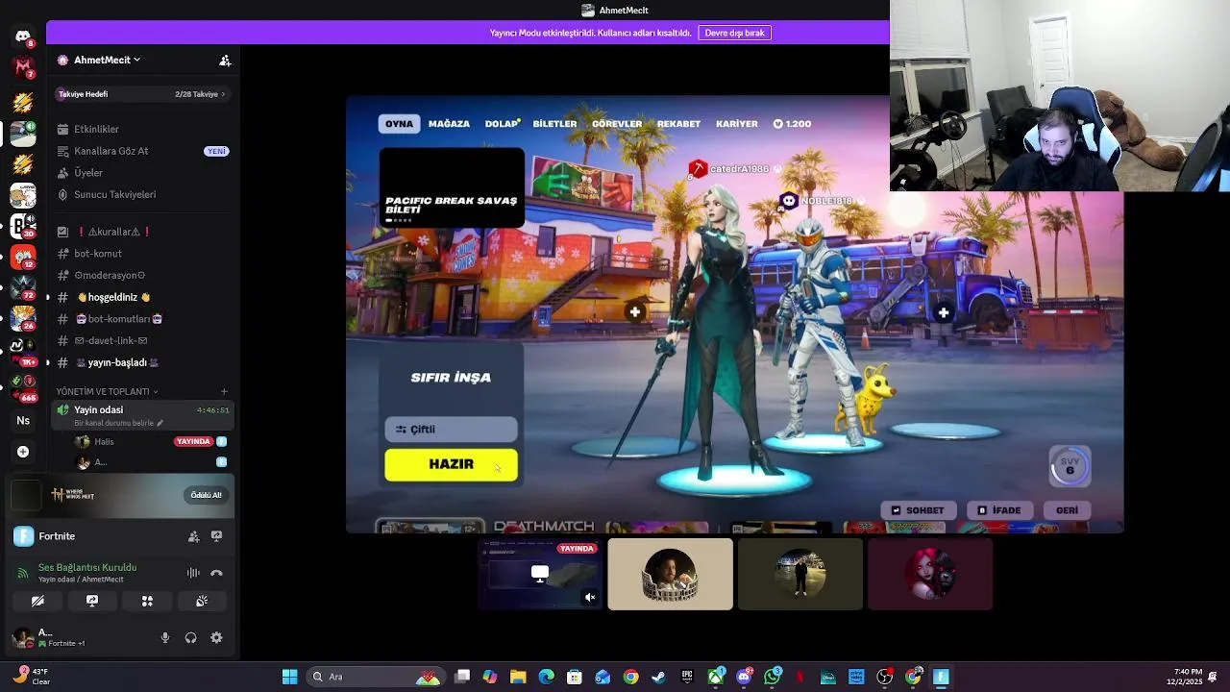Invite friends to the Fortnite activity
Screen dimensions: 1230x692
(x=193, y=536)
